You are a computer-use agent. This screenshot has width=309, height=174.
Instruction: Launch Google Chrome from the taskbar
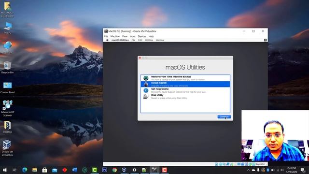pos(114,170)
